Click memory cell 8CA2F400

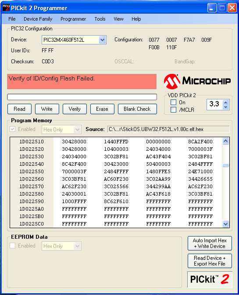click(200, 142)
